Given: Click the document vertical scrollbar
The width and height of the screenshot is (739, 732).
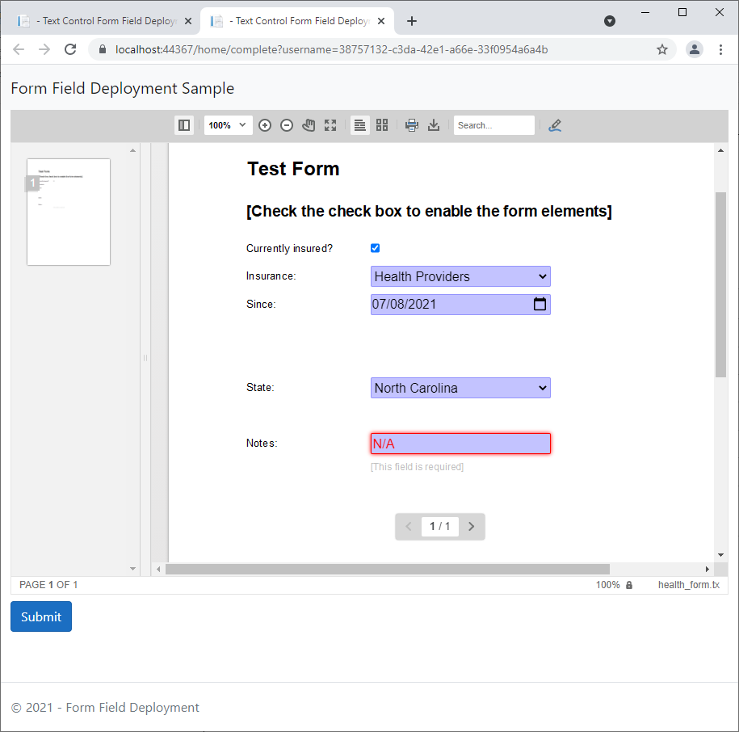Looking at the screenshot, I should click(720, 284).
